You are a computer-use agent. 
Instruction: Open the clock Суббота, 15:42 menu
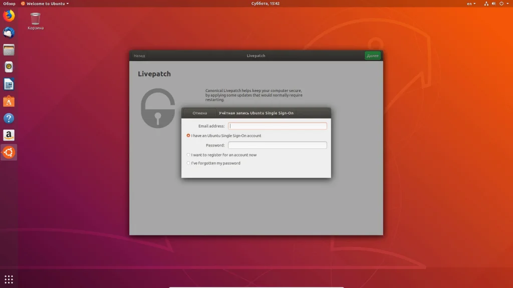click(266, 3)
